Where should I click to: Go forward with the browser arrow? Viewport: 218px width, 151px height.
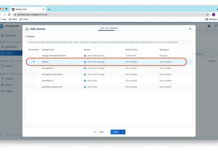4,15
